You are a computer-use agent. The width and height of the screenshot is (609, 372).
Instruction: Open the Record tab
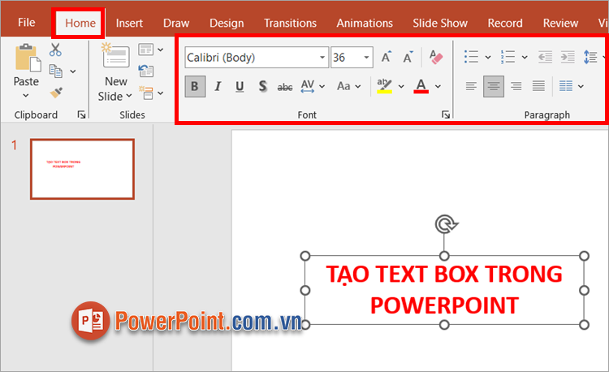click(505, 23)
